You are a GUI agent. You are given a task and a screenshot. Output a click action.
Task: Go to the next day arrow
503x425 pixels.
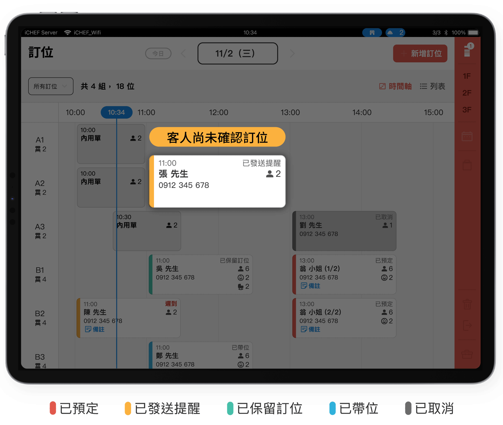[x=292, y=54]
